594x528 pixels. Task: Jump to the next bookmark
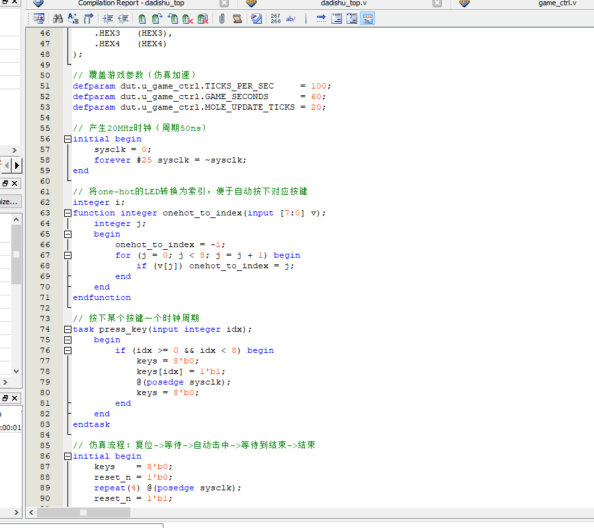point(157,19)
